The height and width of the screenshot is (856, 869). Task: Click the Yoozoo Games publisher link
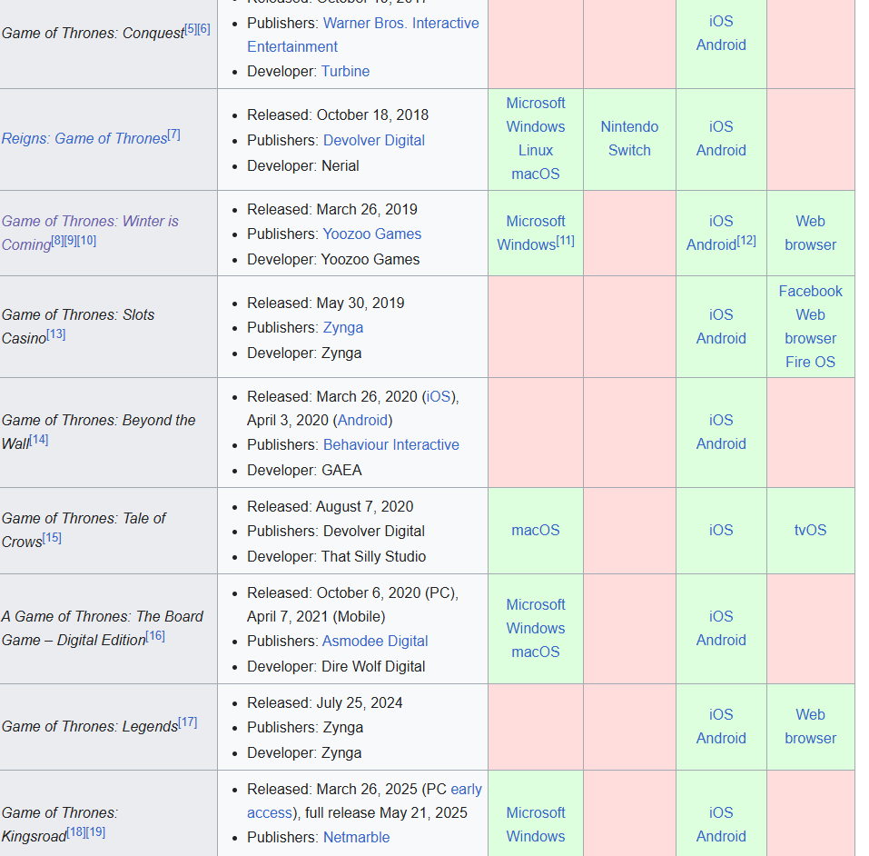pos(372,234)
